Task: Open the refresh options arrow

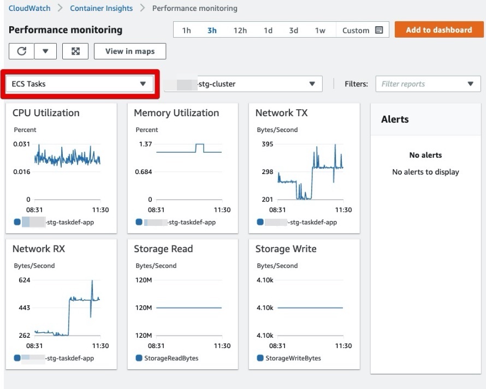Action: click(x=45, y=51)
